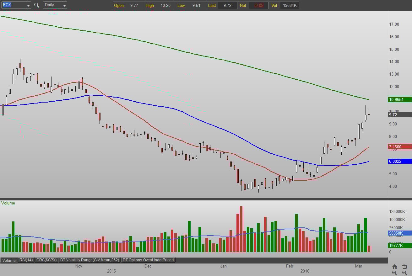Click the blue 58058K volume average label
Screen dimensions: 412x276
coord(400,233)
